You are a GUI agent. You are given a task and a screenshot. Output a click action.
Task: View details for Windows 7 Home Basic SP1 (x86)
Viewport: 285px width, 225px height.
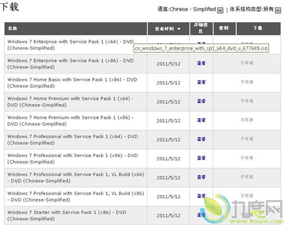point(201,82)
